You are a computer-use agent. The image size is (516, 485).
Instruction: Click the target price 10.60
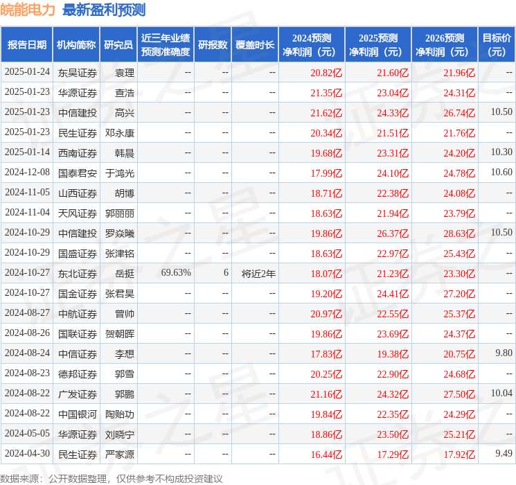501,173
